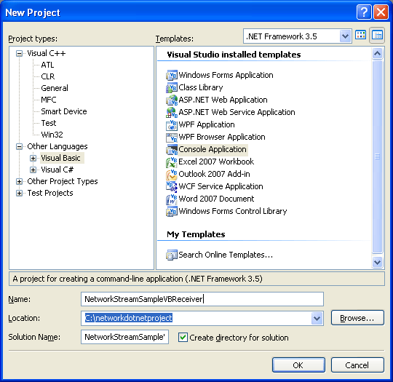This screenshot has width=393, height=382.
Task: Click the Windows Forms Application template name
Action: [226, 75]
